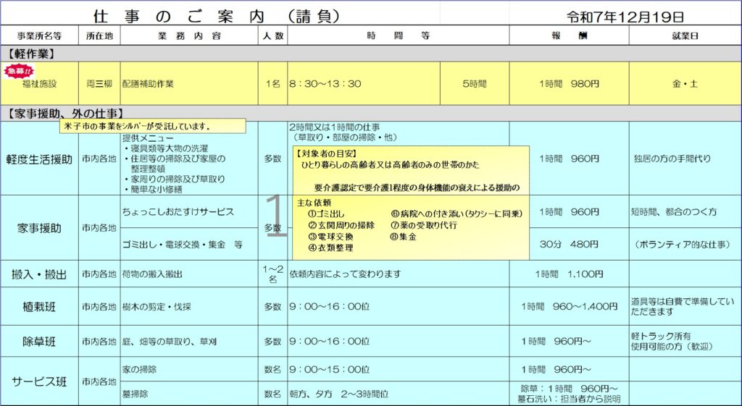
Task: Click the date 令和7年12月19日
Action: pos(625,17)
